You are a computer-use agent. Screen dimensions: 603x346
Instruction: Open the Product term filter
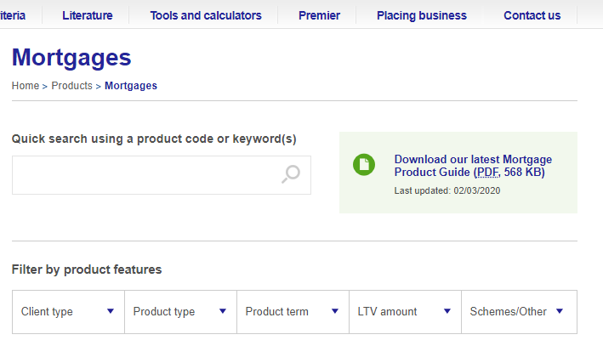click(293, 312)
